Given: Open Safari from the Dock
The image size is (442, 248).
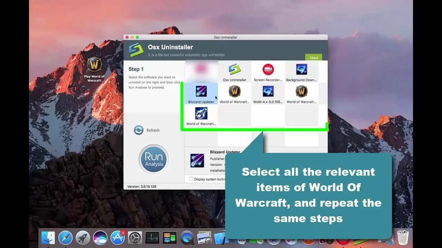Looking at the screenshot, I should click(65, 238).
